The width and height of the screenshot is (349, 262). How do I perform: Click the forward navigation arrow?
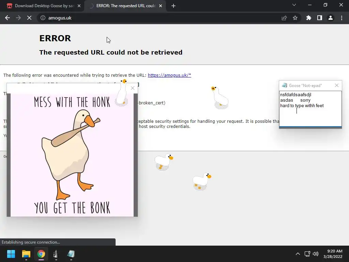pos(18,18)
